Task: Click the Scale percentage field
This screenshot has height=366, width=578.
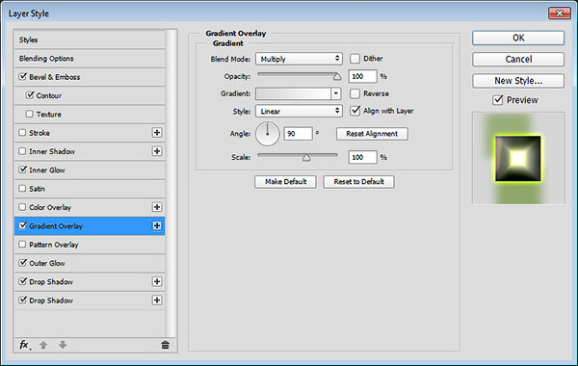Action: click(362, 157)
